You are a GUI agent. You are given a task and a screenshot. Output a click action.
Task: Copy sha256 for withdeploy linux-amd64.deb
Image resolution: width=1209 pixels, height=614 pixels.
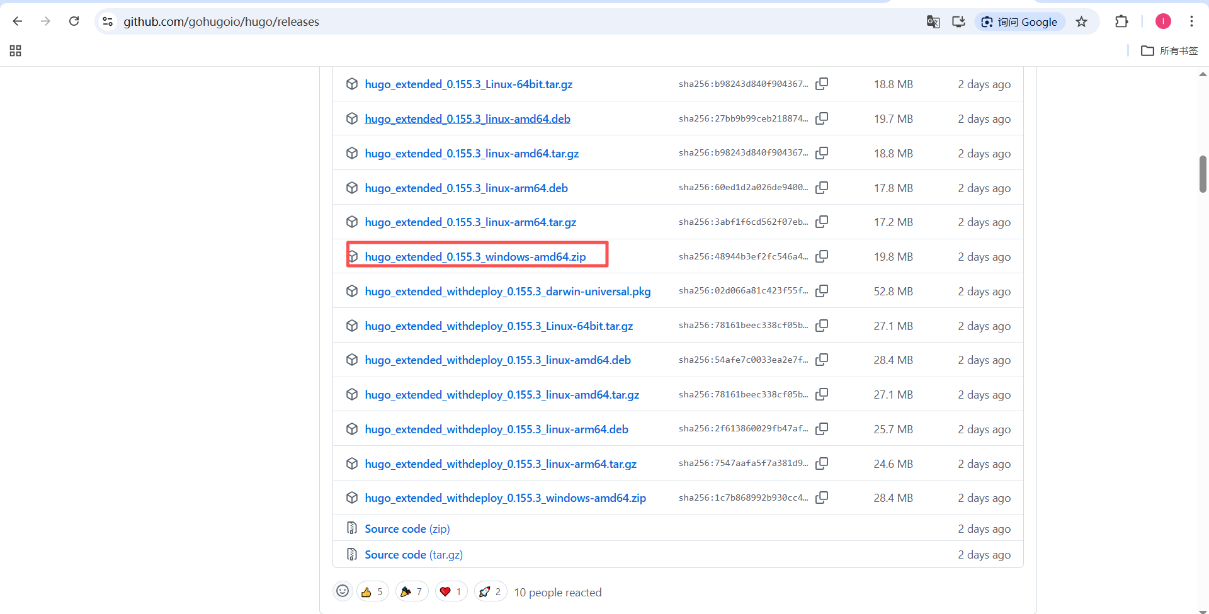822,360
